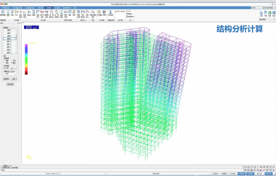Select the slow (慢速) animation speed radio
Screen dimensions: 276x176
[x=5, y=61]
